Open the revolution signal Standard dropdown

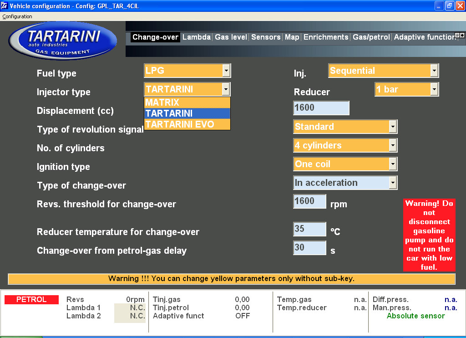(x=393, y=127)
